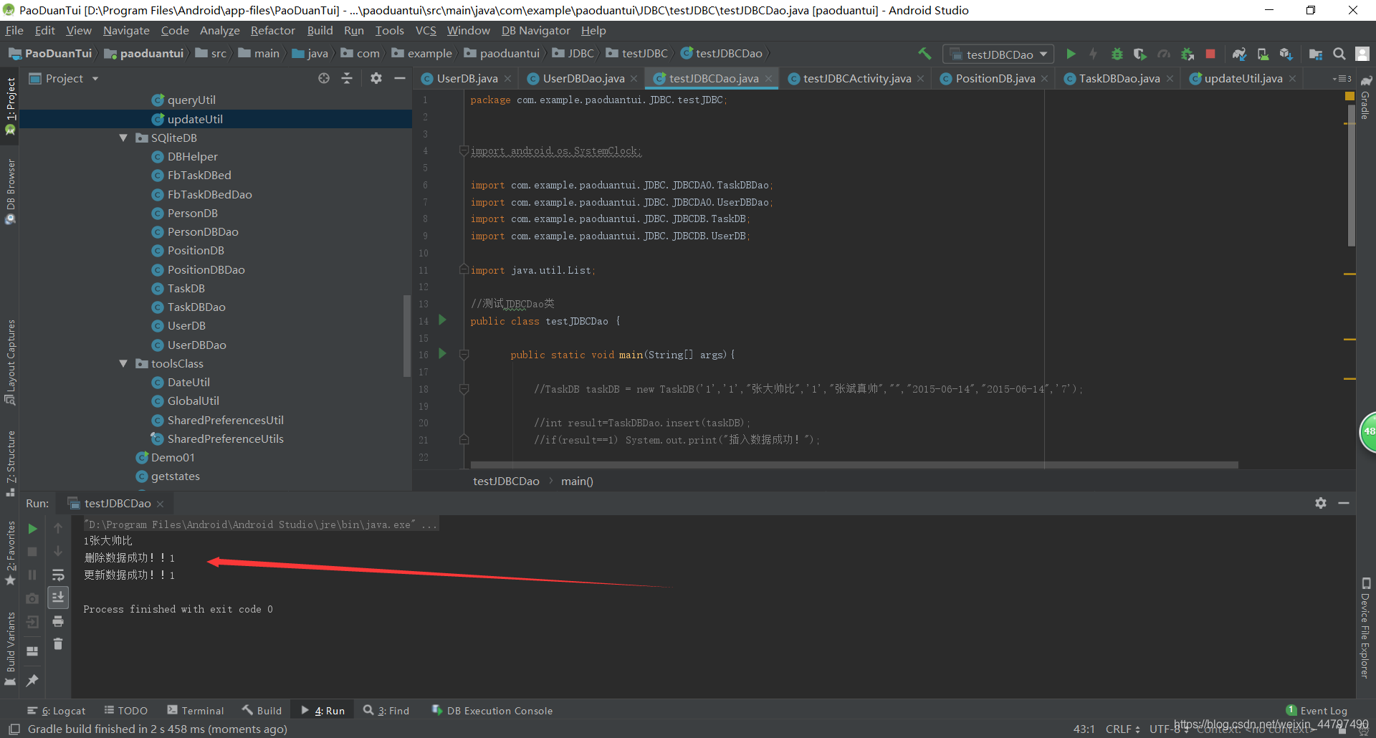This screenshot has width=1376, height=738.
Task: Click run gutter arrow beside main method
Action: pos(442,354)
